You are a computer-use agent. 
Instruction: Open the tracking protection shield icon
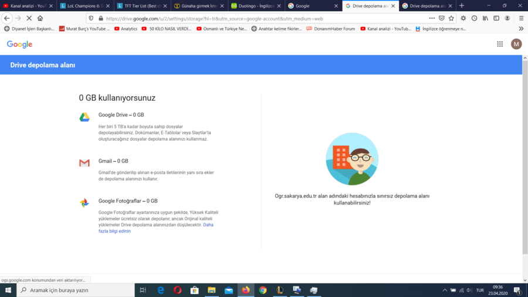(x=91, y=19)
